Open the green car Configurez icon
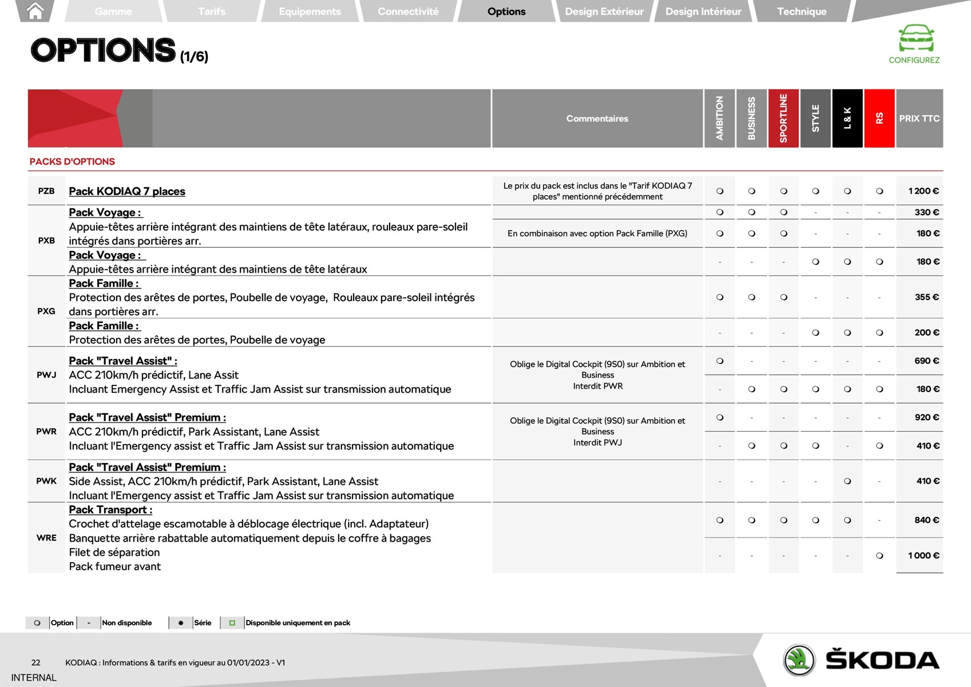971x687 pixels. point(915,38)
